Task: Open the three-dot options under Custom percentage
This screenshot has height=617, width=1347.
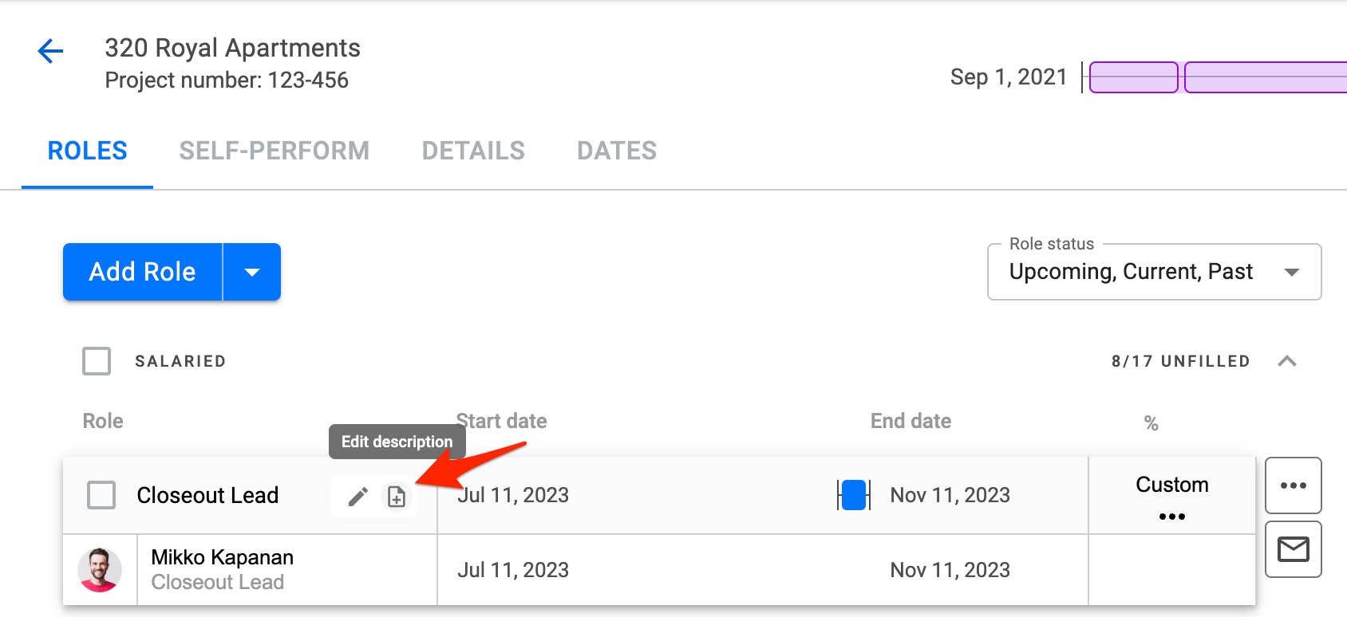Action: pos(1171,517)
